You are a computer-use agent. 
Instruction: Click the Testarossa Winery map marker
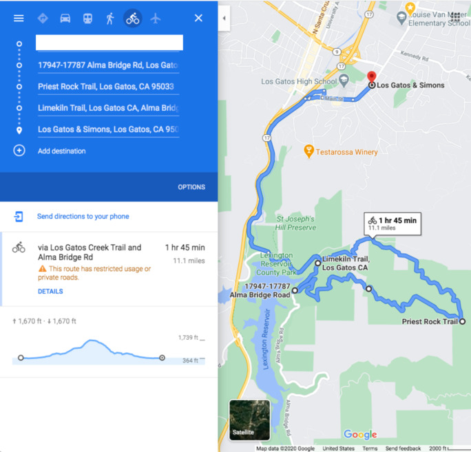(308, 151)
